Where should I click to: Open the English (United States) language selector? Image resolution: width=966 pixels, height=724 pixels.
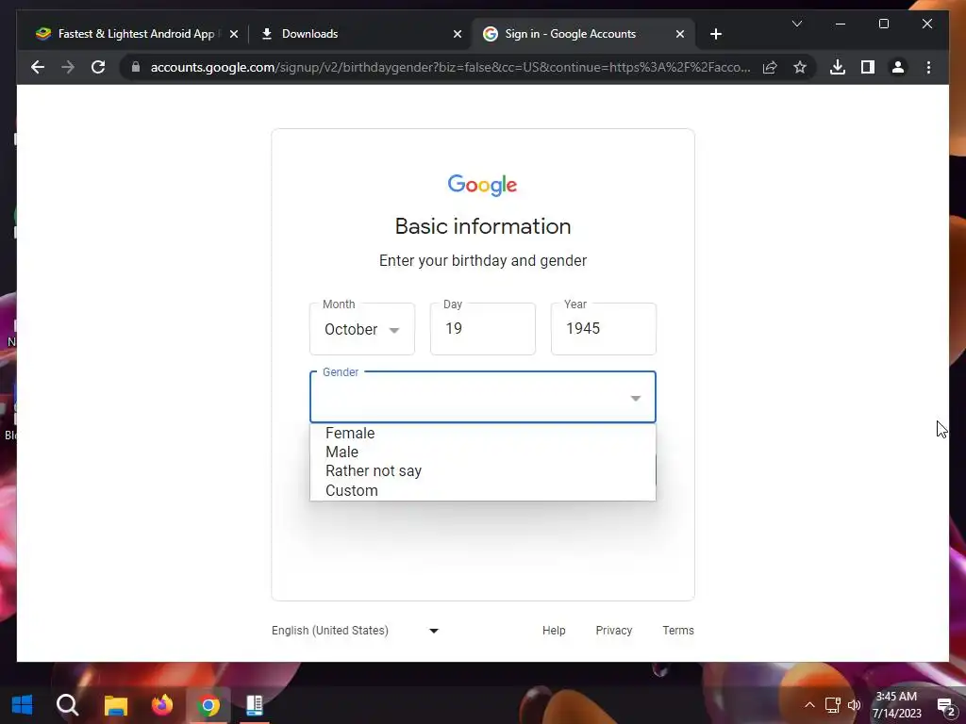(x=356, y=631)
